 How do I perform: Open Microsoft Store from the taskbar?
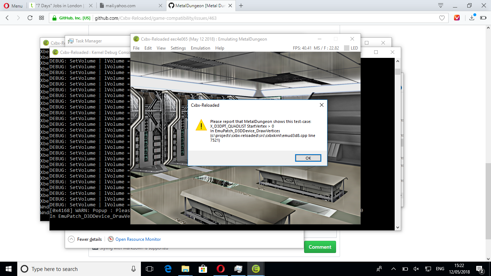[203, 269]
